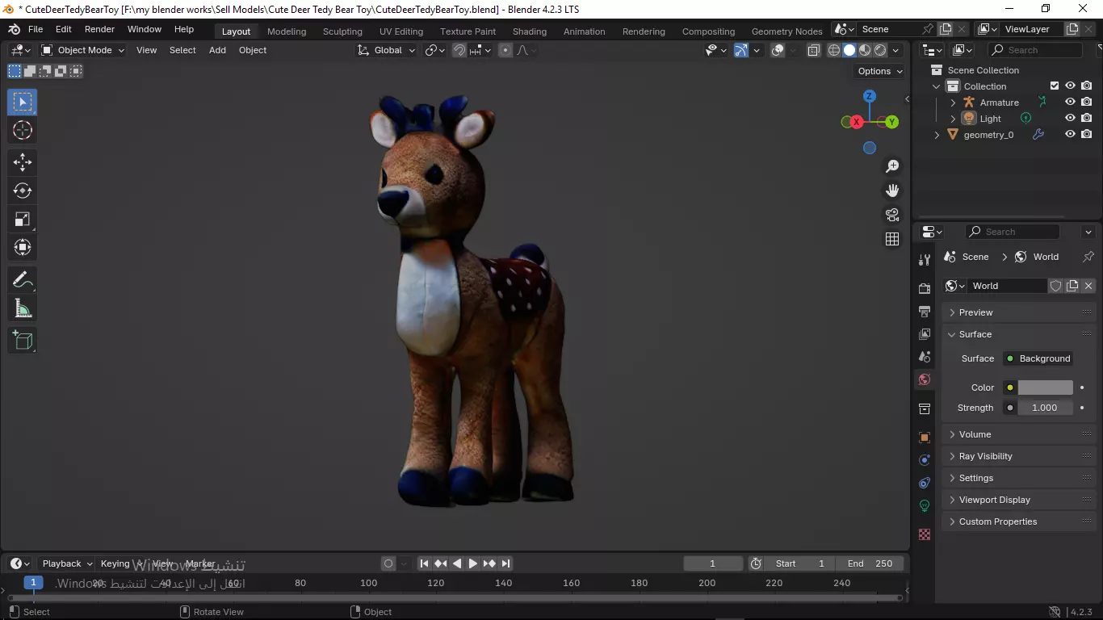This screenshot has width=1103, height=620.
Task: Hide geometry_0 in viewport via eye icon
Action: coord(1070,135)
